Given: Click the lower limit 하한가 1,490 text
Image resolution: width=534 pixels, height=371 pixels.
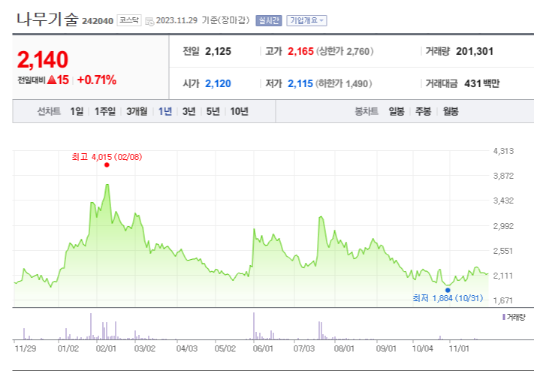Looking at the screenshot, I should click(343, 83).
